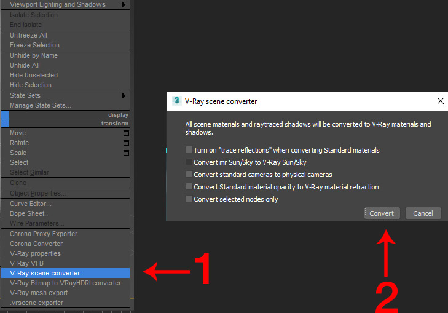
Task: Open Scale transform settings box icon
Action: click(126, 153)
